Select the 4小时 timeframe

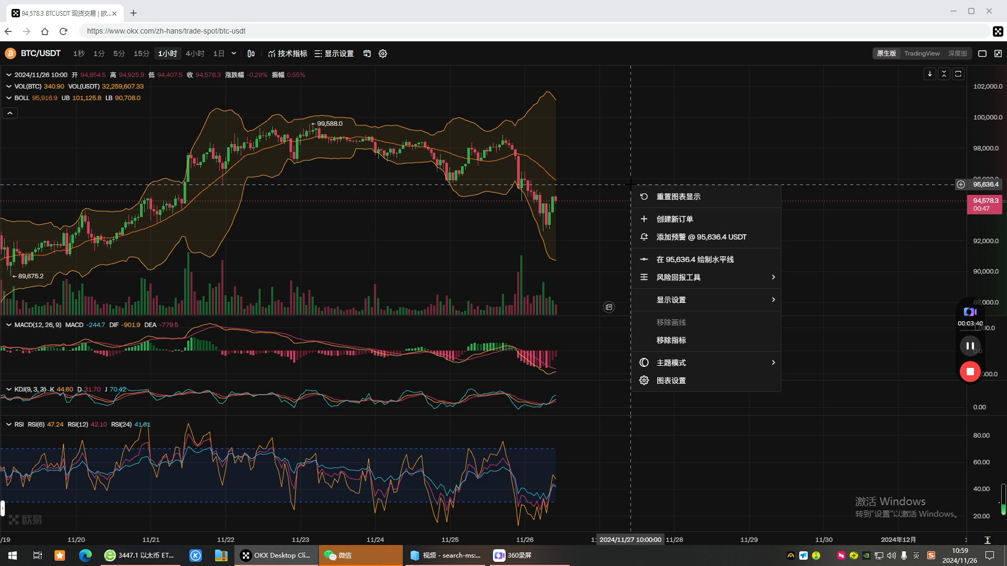(195, 53)
